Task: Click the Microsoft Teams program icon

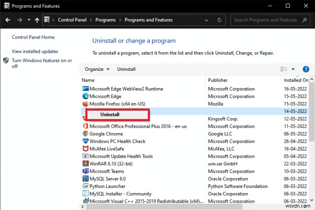Action: [x=85, y=171]
